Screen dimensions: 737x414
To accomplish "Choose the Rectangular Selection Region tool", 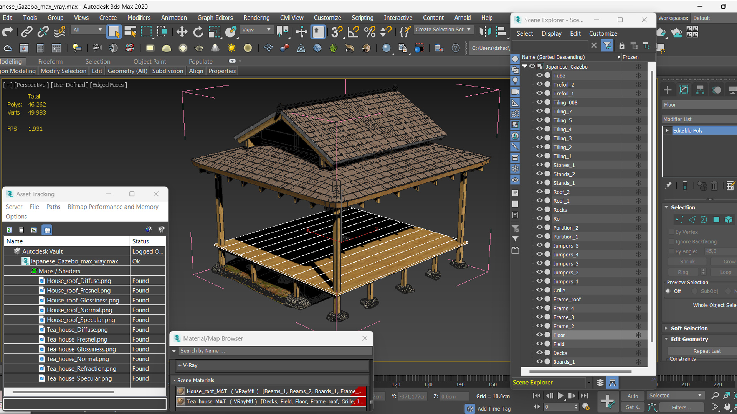I will point(146,32).
